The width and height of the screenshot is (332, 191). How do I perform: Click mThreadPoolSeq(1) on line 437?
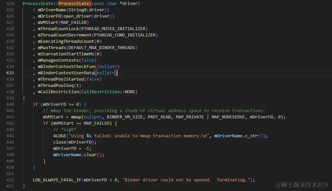tap(59, 86)
